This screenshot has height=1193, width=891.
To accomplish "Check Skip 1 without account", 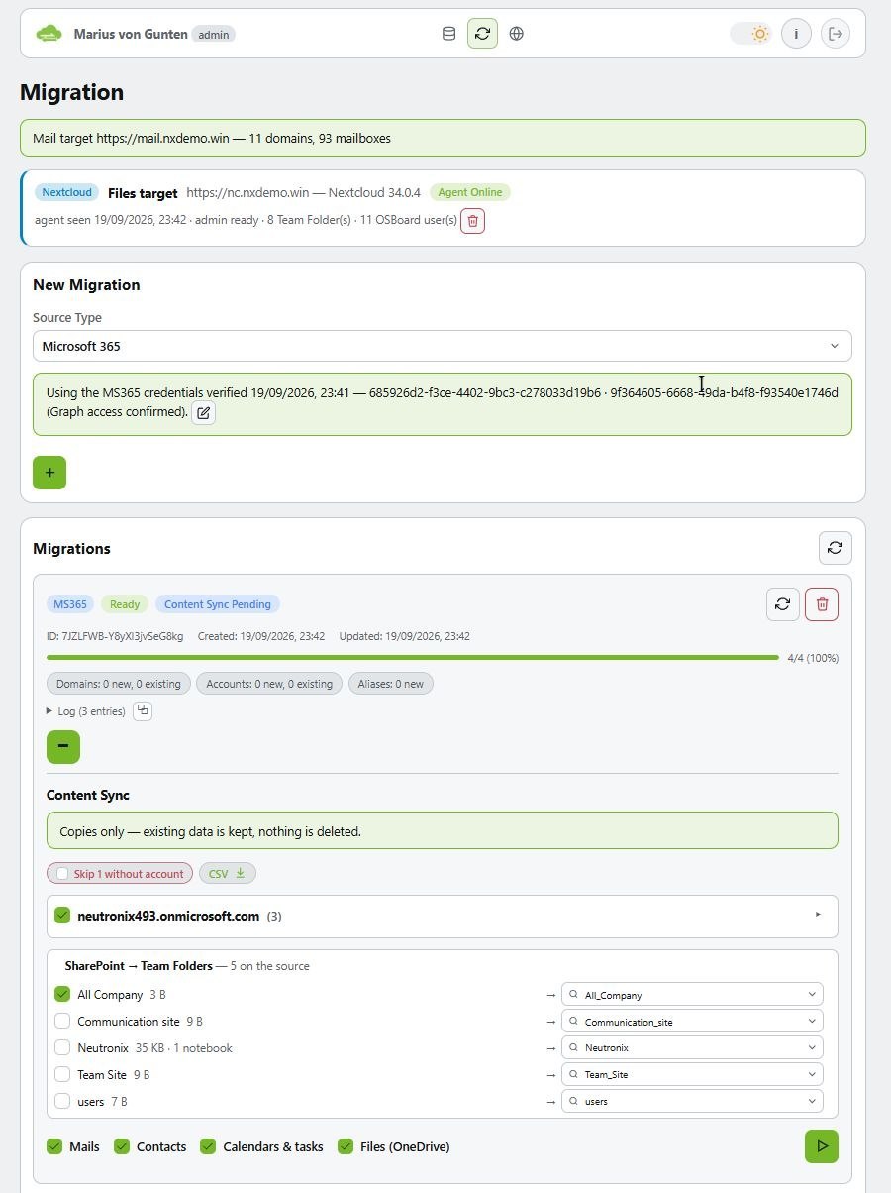I will 62,873.
